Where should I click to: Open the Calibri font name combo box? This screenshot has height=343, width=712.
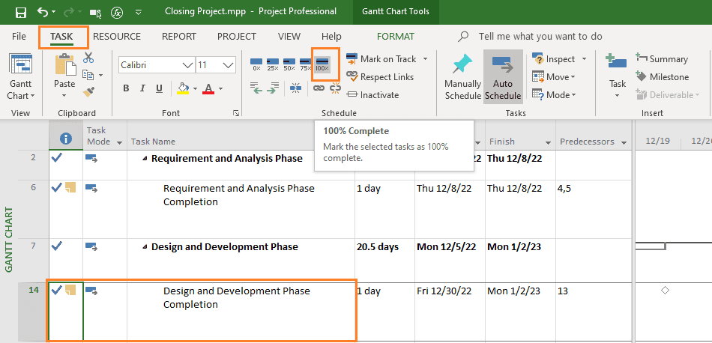pos(157,65)
